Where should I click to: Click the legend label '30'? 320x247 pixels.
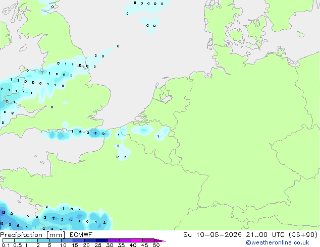[110, 245]
